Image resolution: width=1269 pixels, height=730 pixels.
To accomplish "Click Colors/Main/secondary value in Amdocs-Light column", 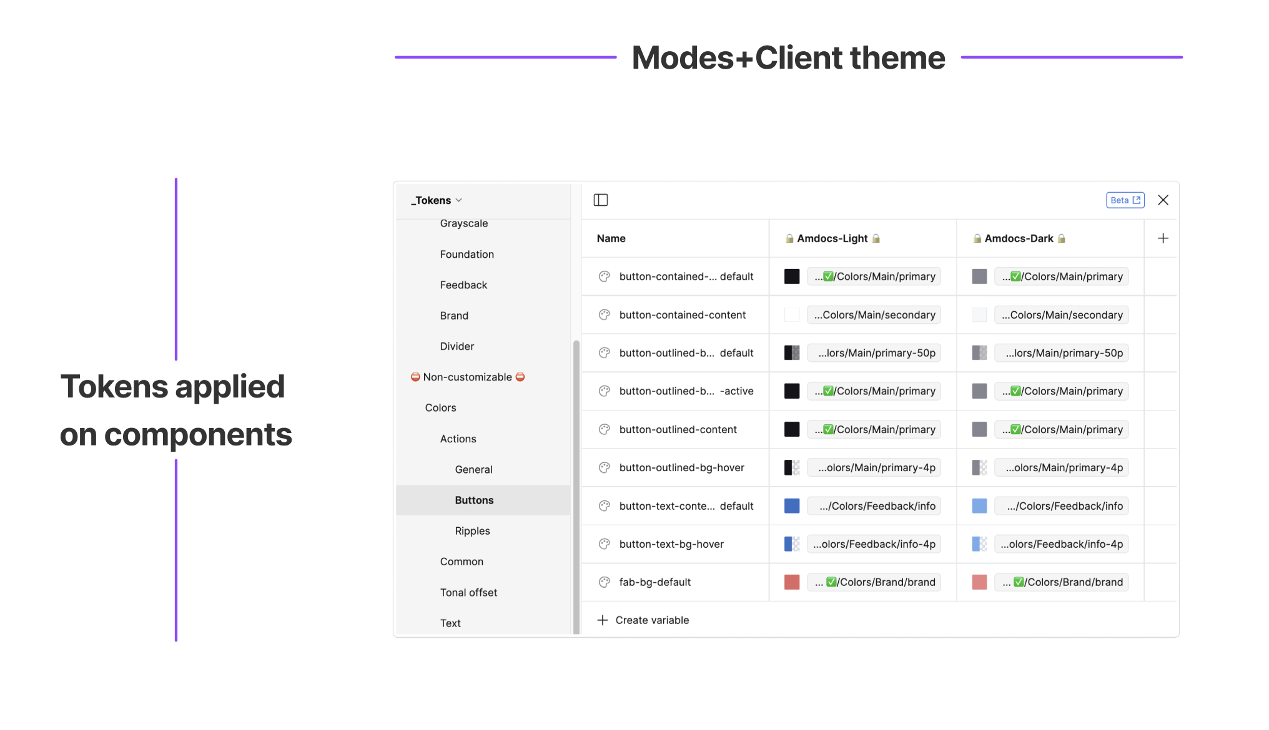I will (874, 315).
